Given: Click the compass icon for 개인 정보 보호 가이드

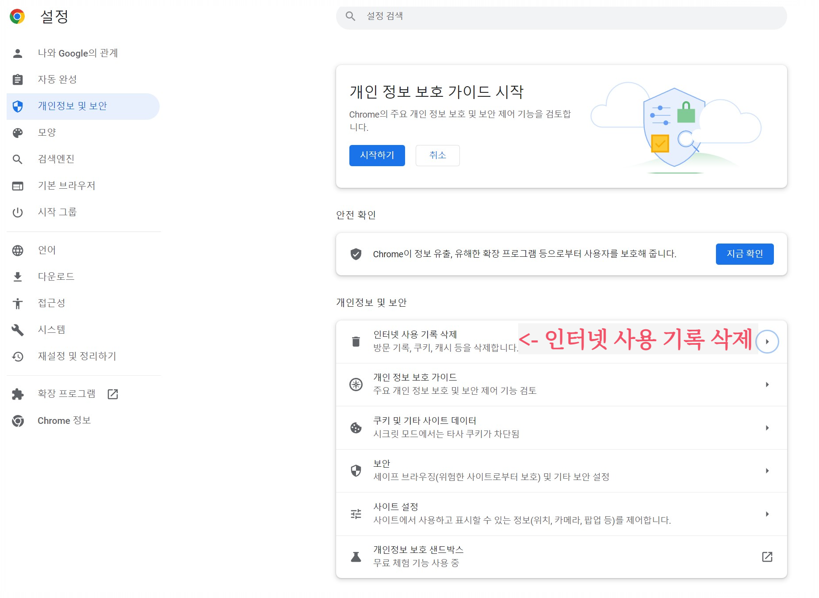Looking at the screenshot, I should coord(356,385).
